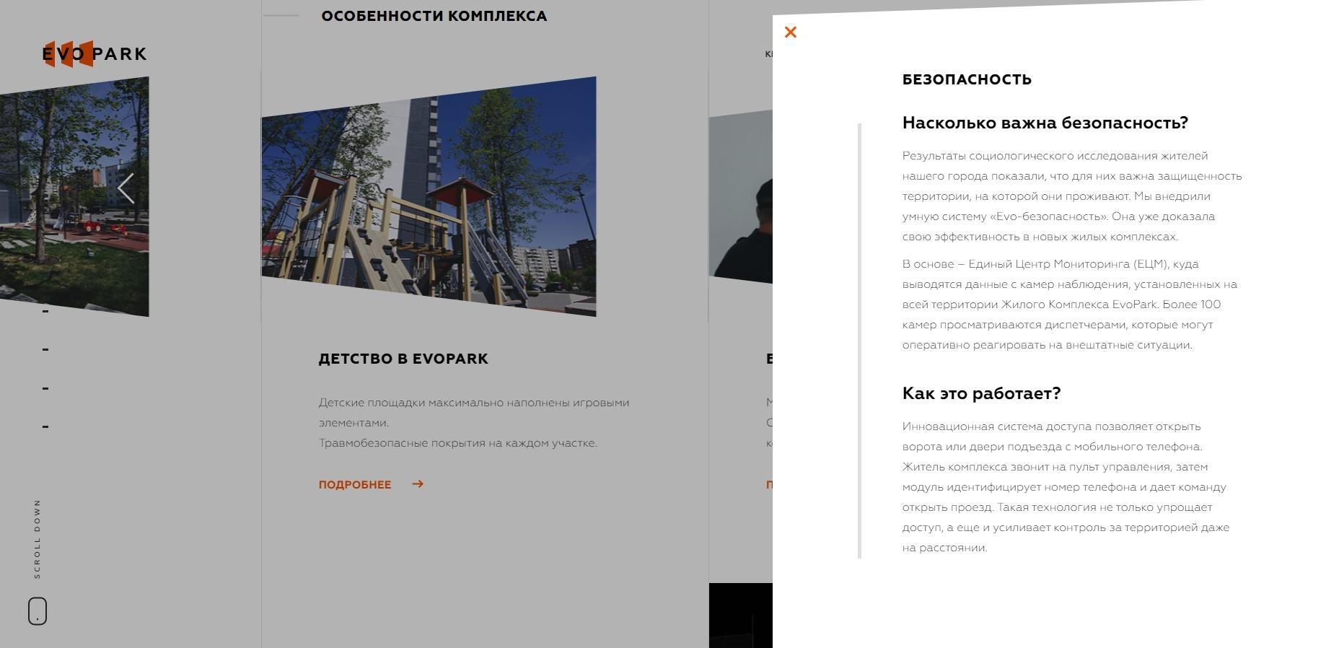Click the vertical SCROLL DOWN label
The height and width of the screenshot is (648, 1326).
38,538
